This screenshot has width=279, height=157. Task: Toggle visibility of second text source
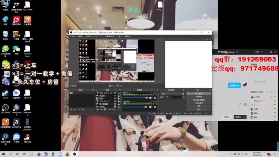(x=115, y=101)
